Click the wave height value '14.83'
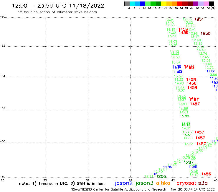218x192 pixels. (x=188, y=138)
